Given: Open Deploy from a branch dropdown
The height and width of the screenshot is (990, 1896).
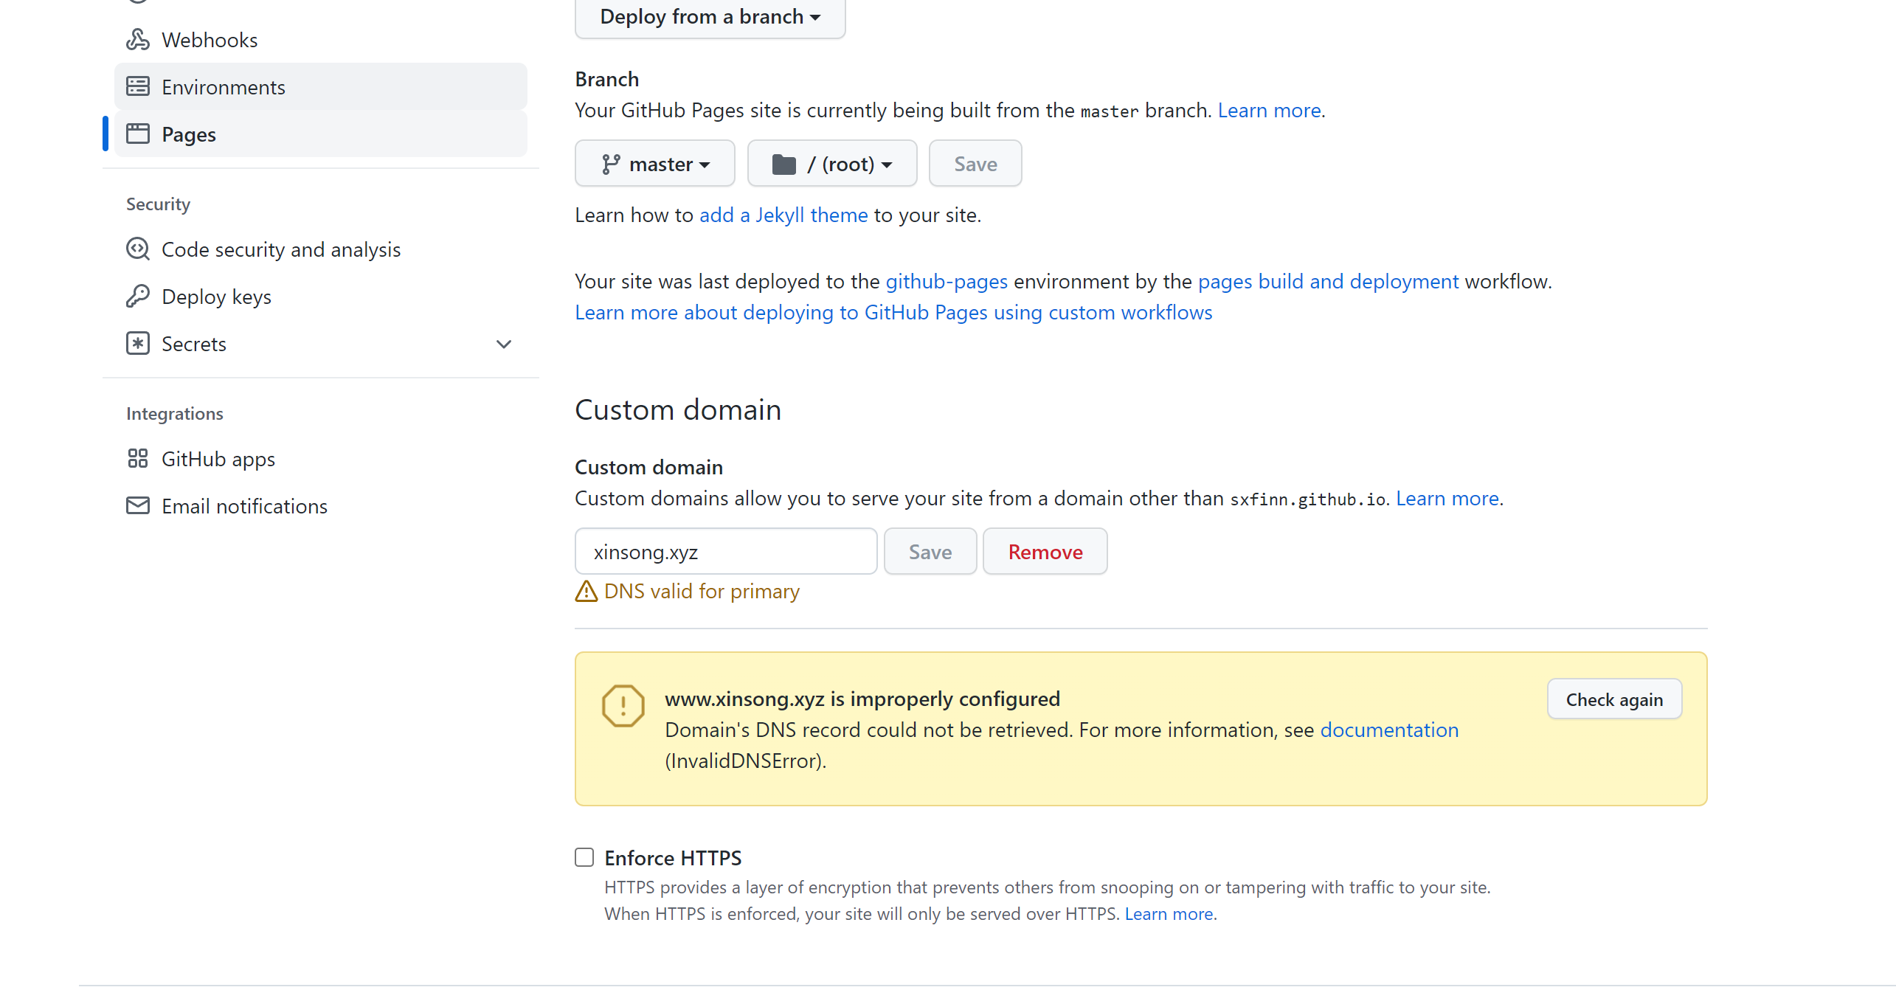Looking at the screenshot, I should (710, 17).
